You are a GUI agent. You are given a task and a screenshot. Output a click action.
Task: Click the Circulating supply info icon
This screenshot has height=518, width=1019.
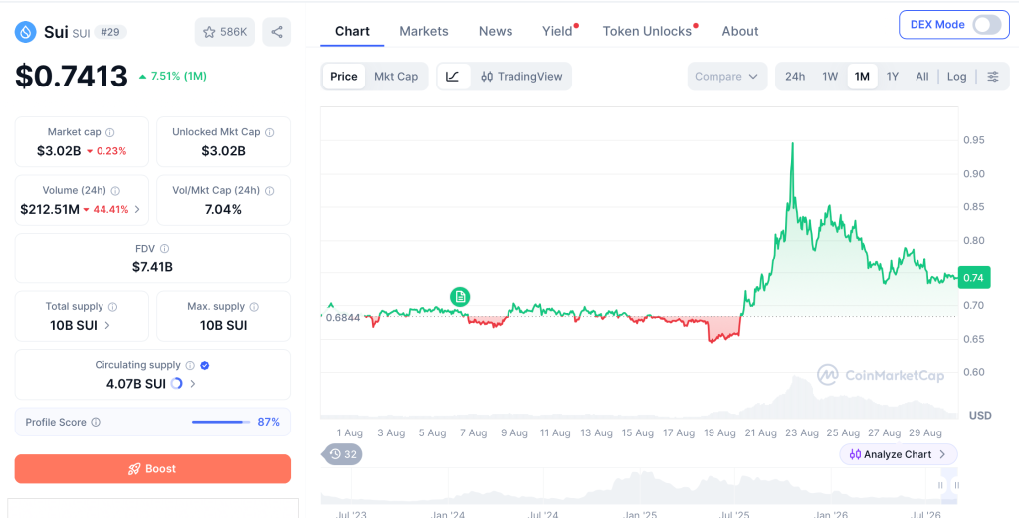pyautogui.click(x=190, y=366)
